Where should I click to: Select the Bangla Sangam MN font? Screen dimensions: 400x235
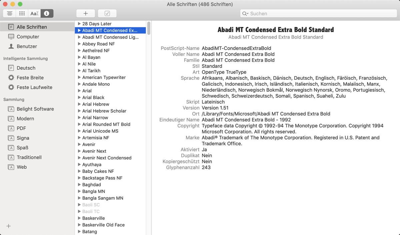coord(110,198)
